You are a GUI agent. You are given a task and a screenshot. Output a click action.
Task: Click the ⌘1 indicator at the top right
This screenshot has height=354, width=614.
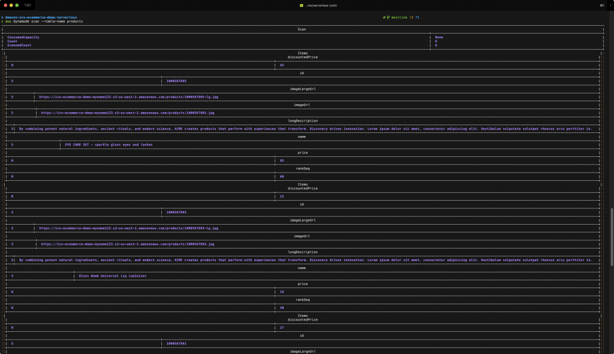click(602, 5)
